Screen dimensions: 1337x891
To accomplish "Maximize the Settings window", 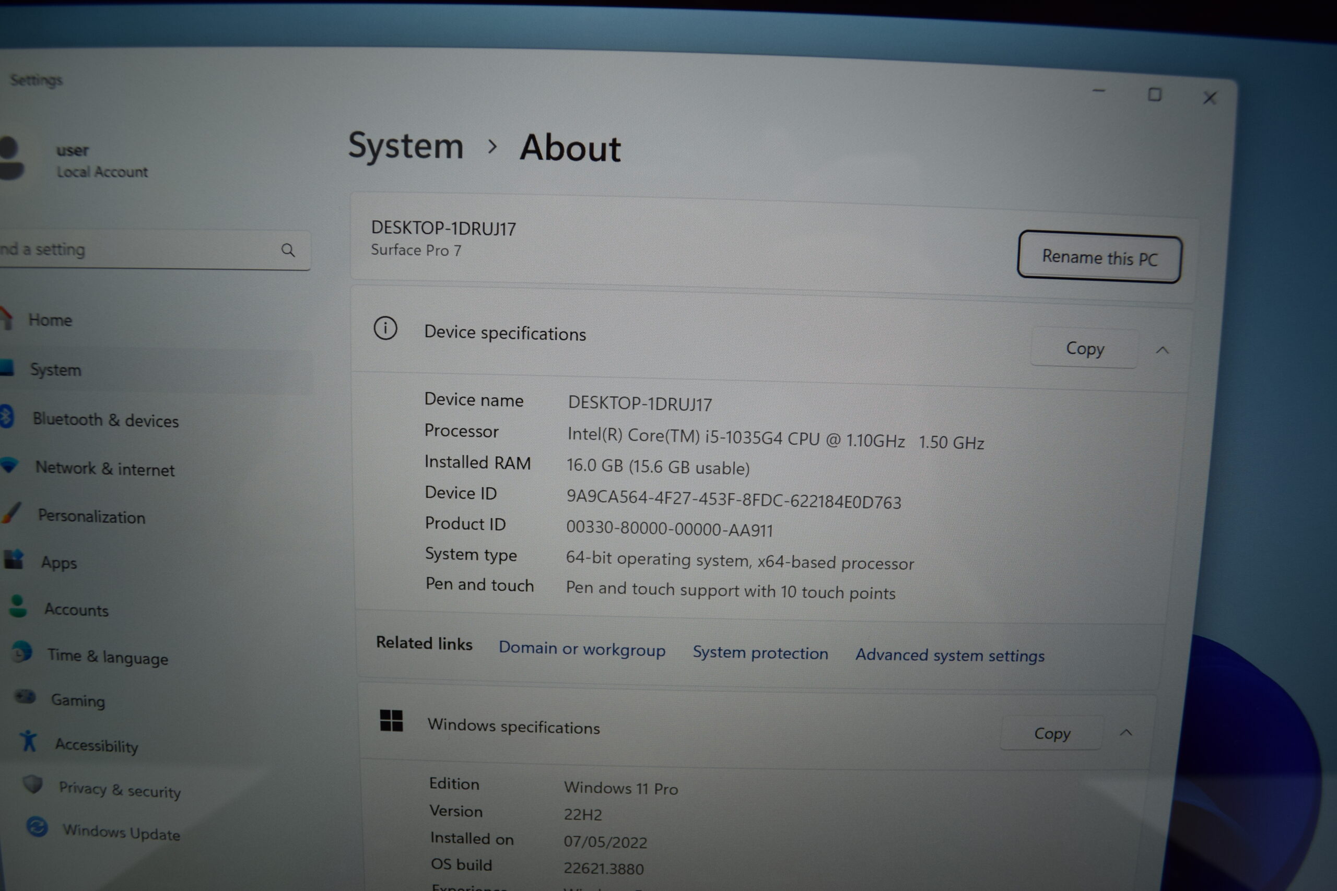I will (1154, 94).
